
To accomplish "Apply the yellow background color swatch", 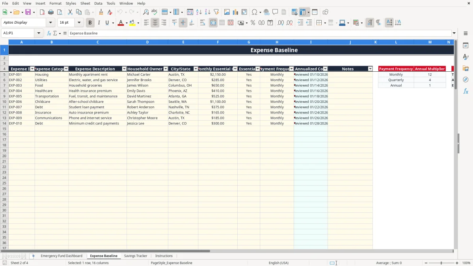I will click(x=132, y=23).
